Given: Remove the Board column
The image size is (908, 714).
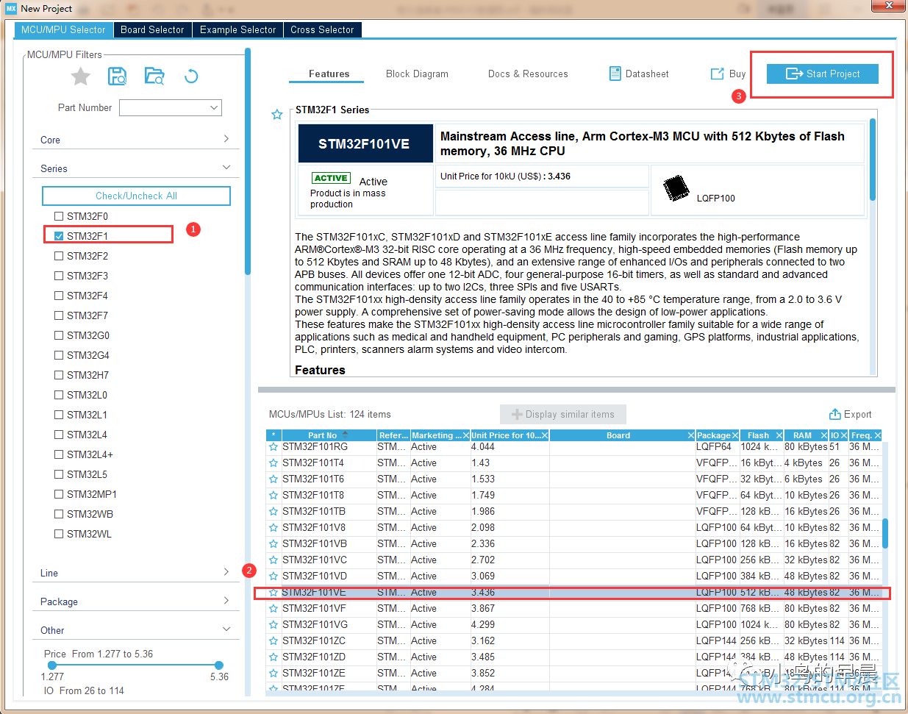Looking at the screenshot, I should pos(690,435).
